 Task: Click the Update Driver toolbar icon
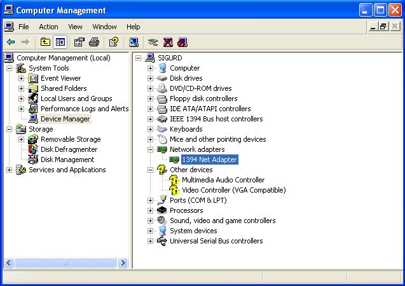153,42
